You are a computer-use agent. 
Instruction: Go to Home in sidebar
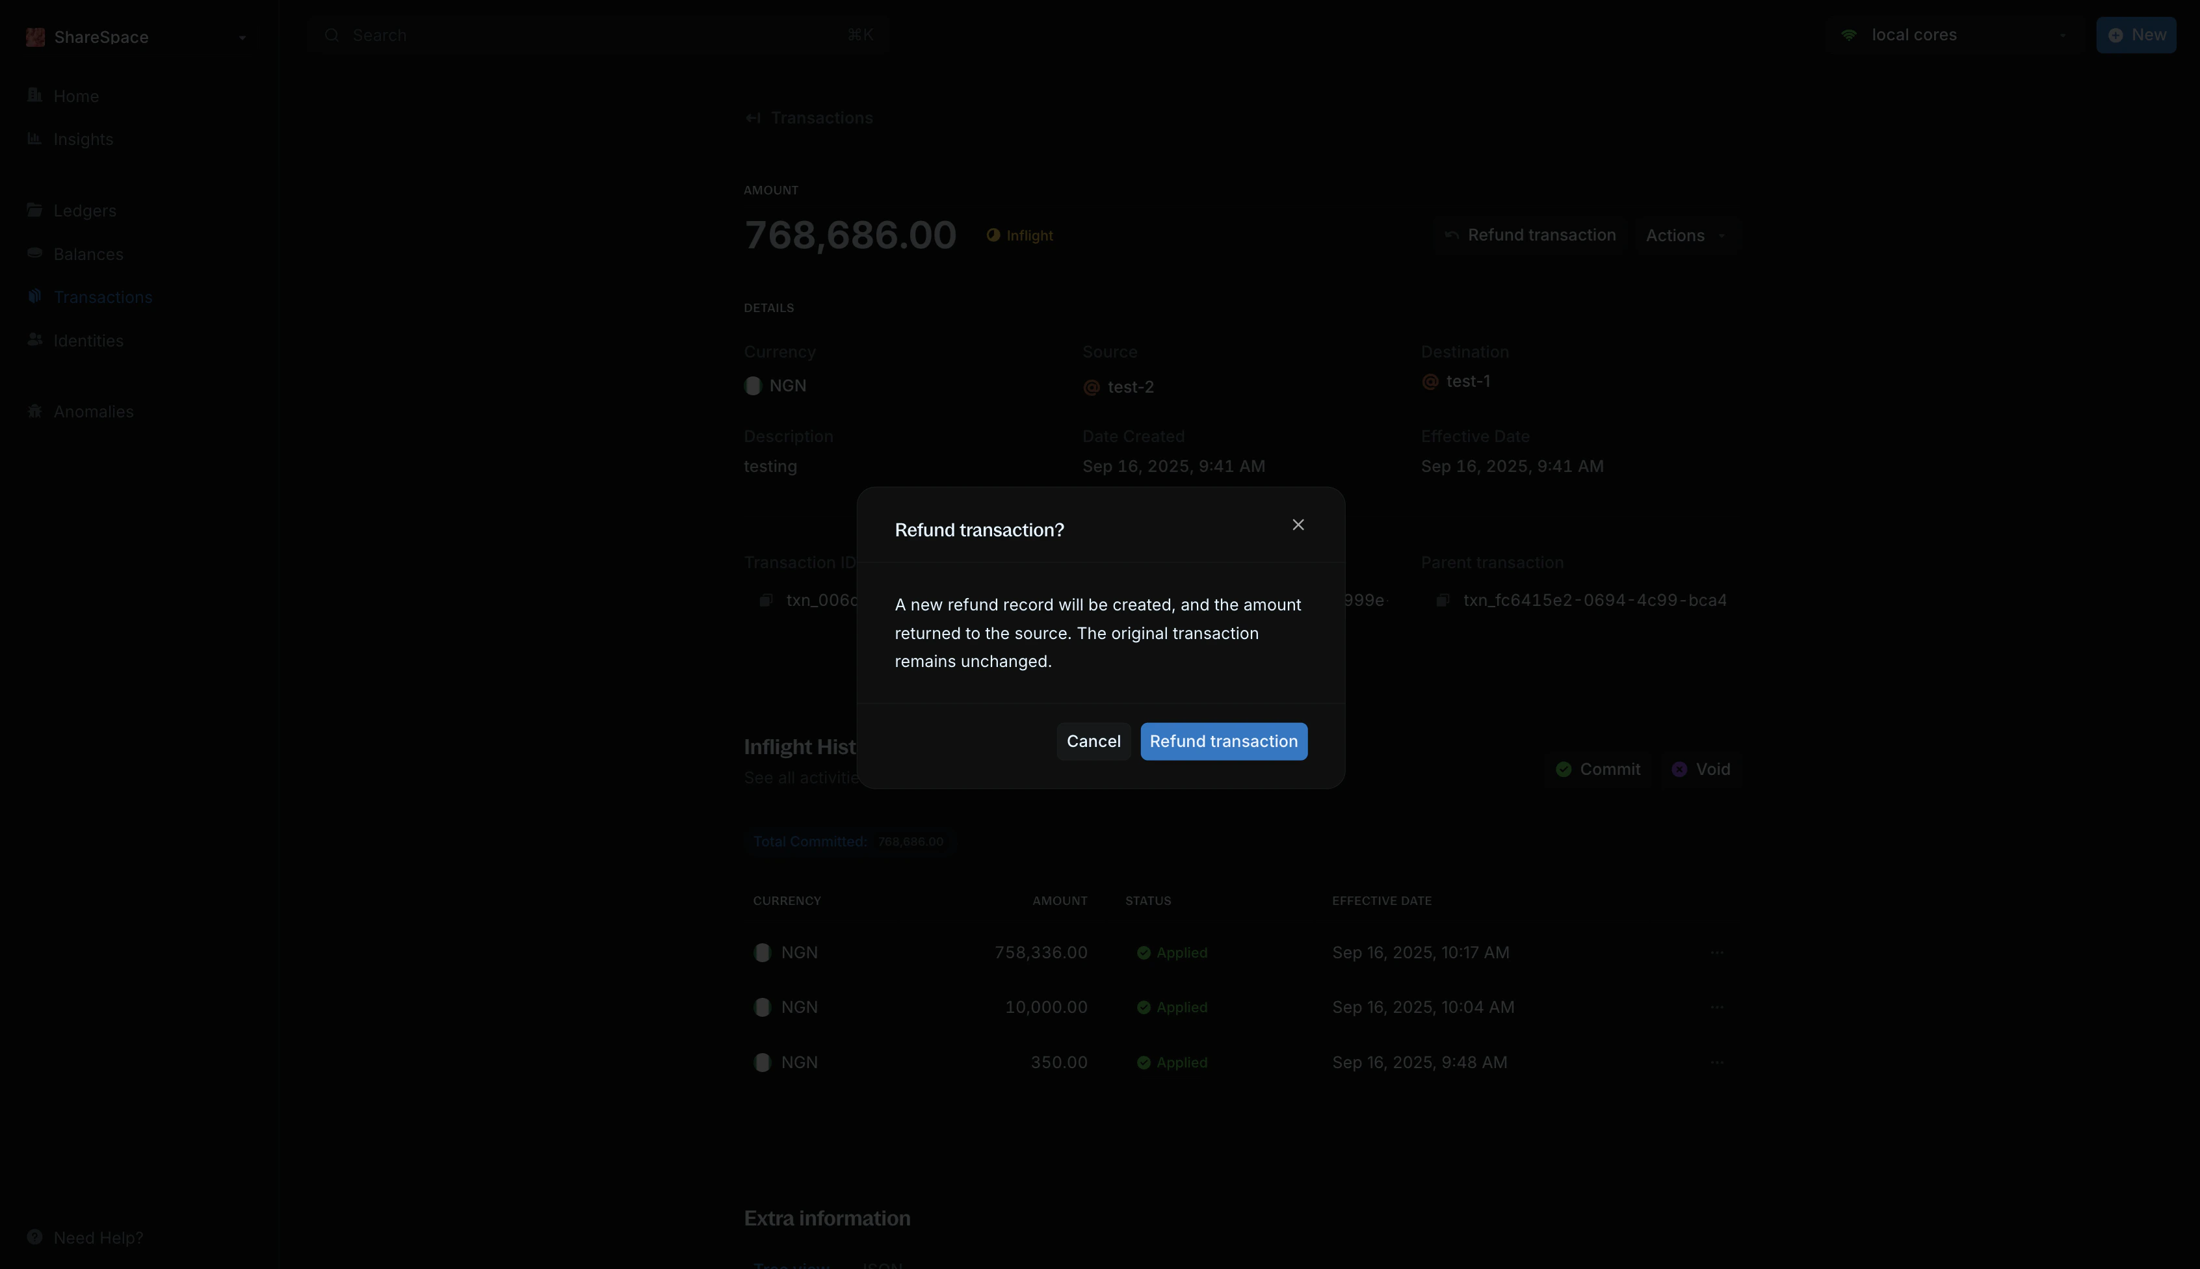click(76, 96)
